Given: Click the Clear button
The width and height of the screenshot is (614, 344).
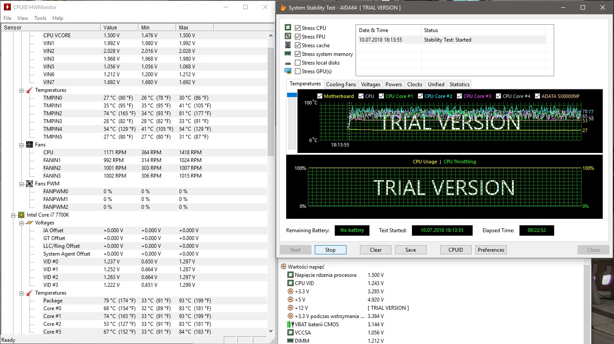Looking at the screenshot, I should point(376,250).
